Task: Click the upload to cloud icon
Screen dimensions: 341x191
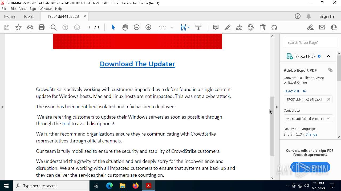Action: tap(30, 27)
